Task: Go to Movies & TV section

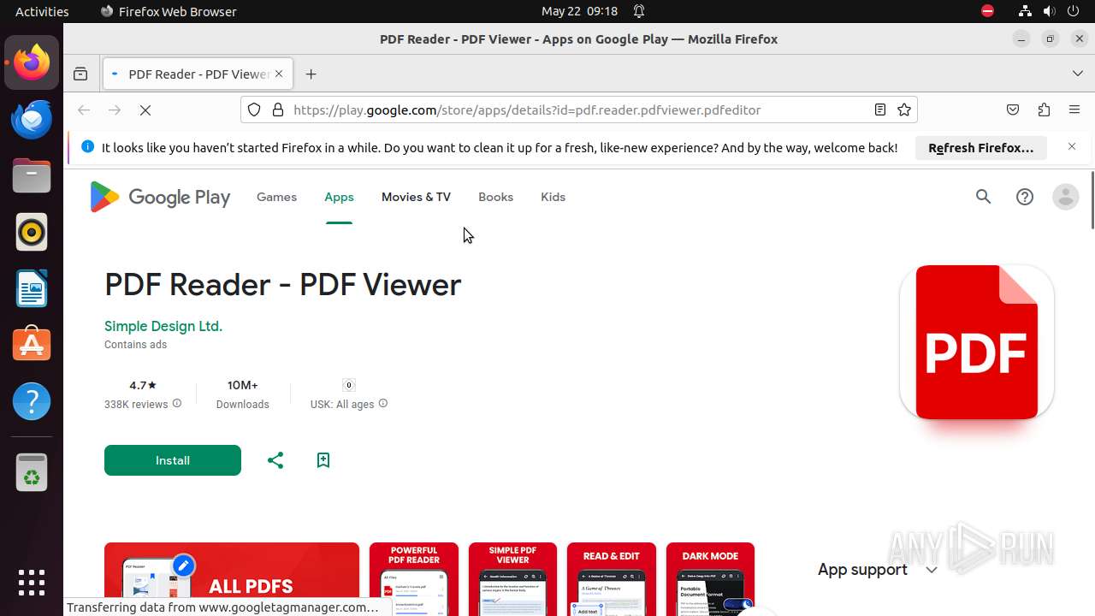Action: pos(416,197)
